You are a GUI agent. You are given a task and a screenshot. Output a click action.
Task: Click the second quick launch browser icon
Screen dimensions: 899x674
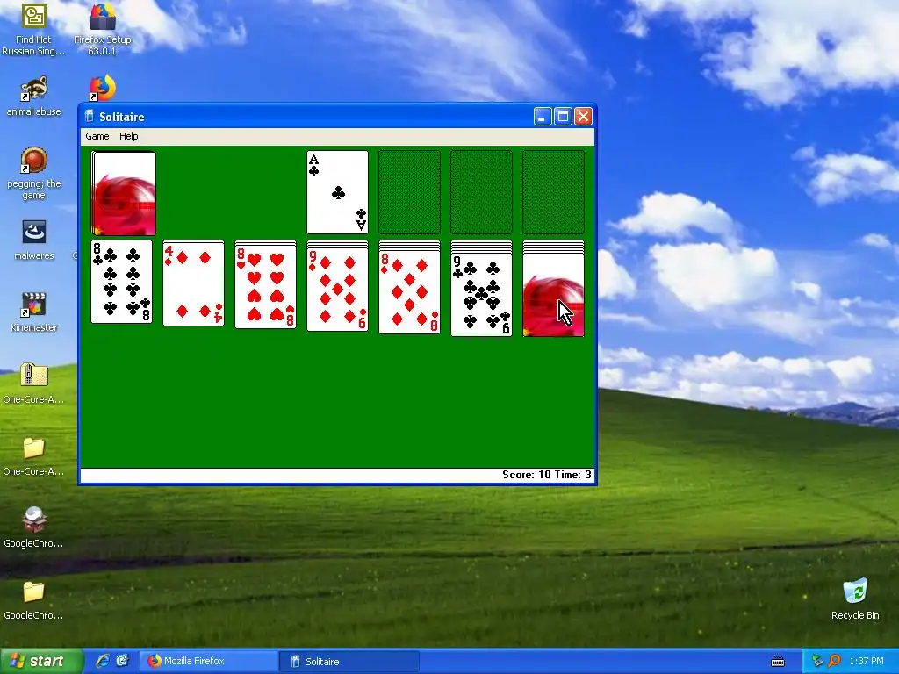(122, 661)
